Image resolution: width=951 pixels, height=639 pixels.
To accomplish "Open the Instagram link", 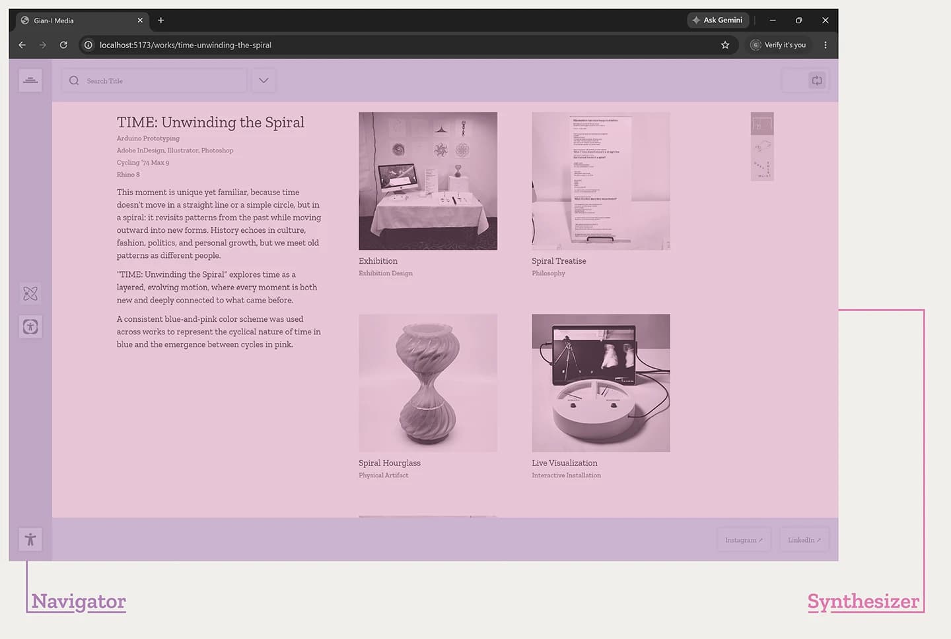I will coord(744,540).
